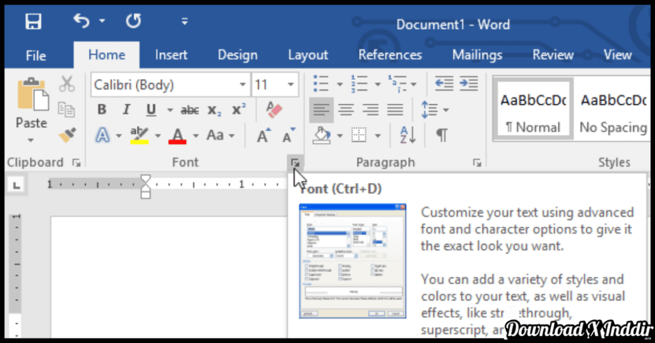This screenshot has height=343, width=655.
Task: Toggle Superscript formatting
Action: [239, 109]
